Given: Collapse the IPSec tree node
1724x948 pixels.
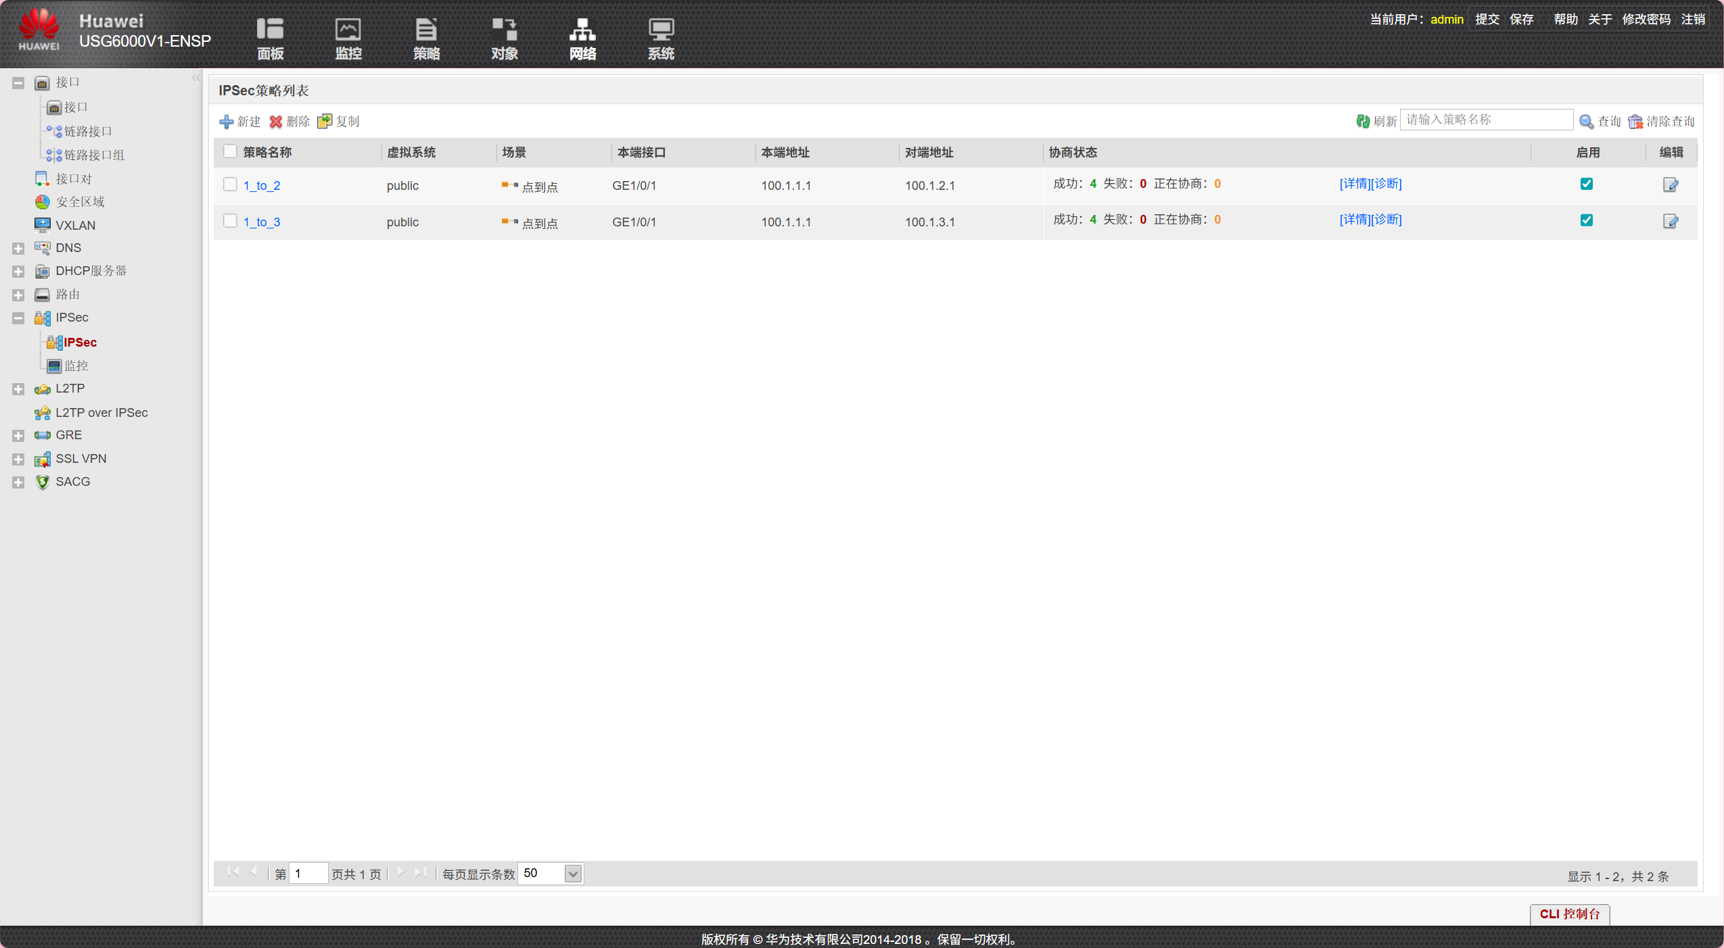Looking at the screenshot, I should click(x=18, y=318).
